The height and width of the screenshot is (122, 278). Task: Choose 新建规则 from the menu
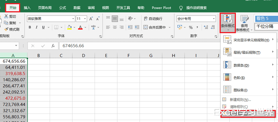[249, 100]
